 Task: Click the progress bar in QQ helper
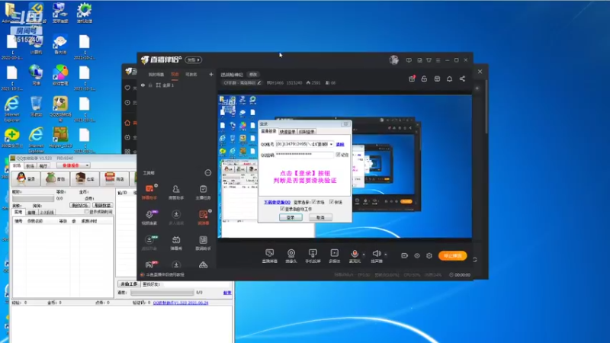tap(162, 293)
